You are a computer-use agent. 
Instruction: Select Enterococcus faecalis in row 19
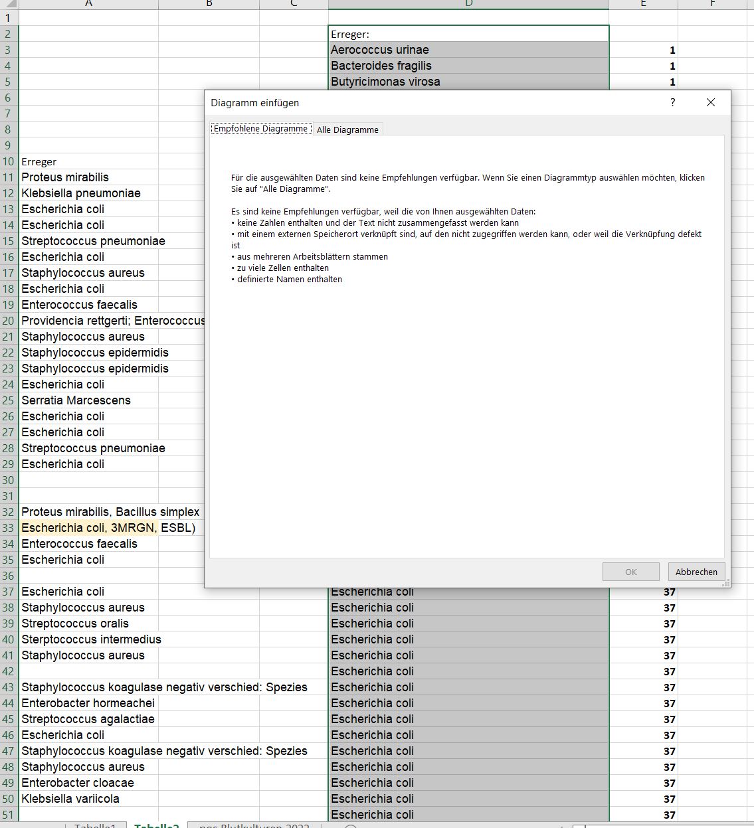(x=88, y=305)
